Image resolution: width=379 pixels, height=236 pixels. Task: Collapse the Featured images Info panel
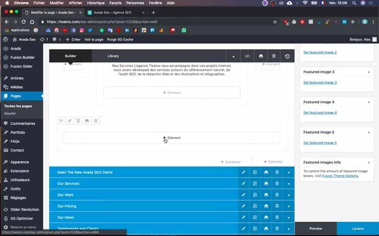(369, 162)
